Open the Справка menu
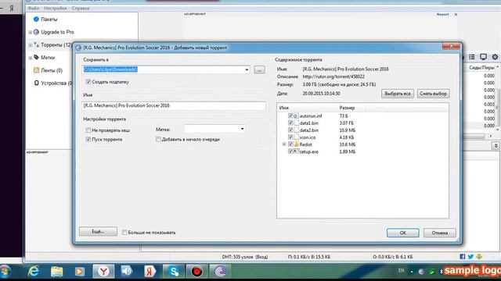 tap(81, 8)
